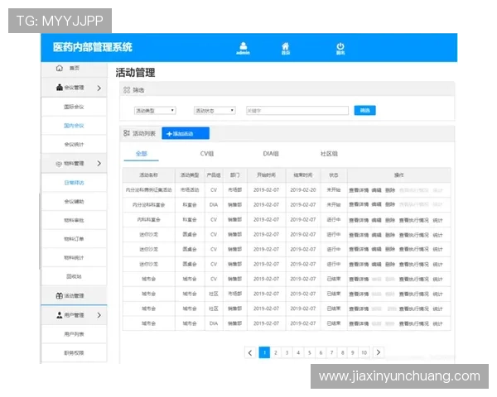Image resolution: width=497 pixels, height=397 pixels.
Task: Expand the 会议管理 chevron arrow
Action: coord(99,88)
